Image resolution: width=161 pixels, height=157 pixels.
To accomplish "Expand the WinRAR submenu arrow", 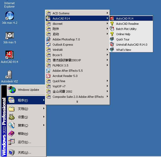I will click(107, 50).
